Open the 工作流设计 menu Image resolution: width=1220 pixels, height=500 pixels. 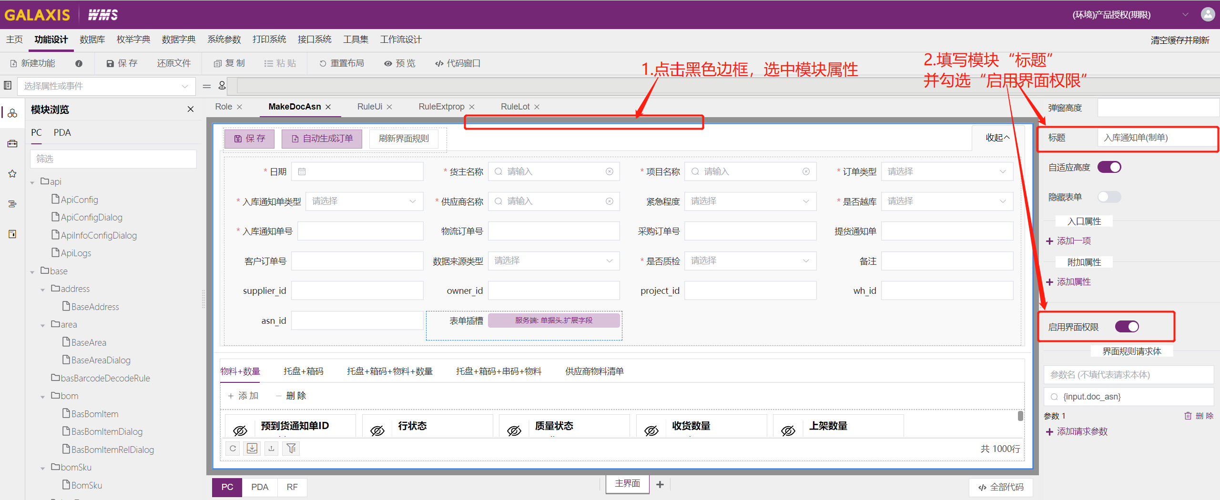(401, 40)
